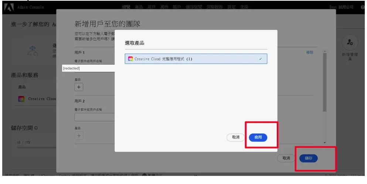Open the 設定 tab in top navigation
This screenshot has width=367, height=184.
click(231, 7)
